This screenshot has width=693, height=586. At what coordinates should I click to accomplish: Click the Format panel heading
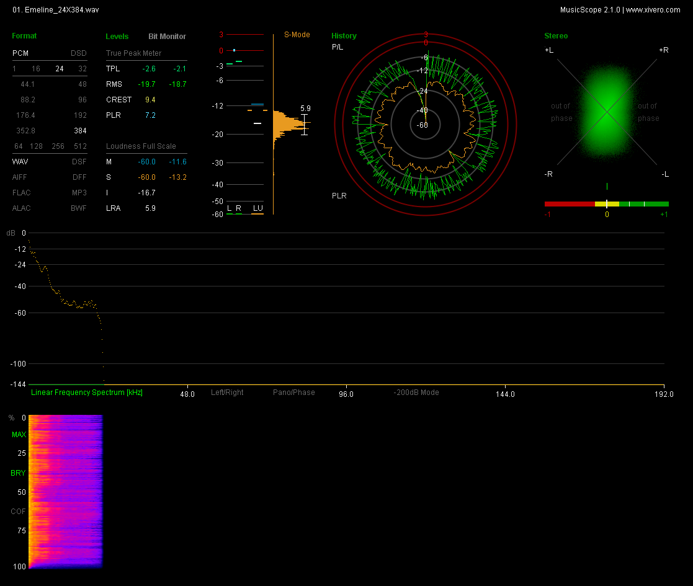click(24, 36)
